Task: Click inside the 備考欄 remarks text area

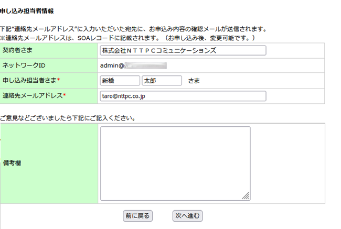Action: [175, 162]
